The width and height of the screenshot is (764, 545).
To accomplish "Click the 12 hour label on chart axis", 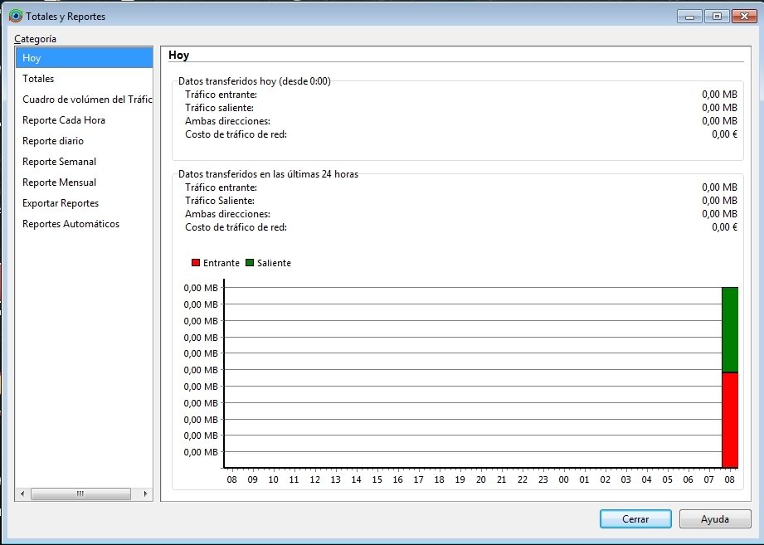I will (x=314, y=479).
